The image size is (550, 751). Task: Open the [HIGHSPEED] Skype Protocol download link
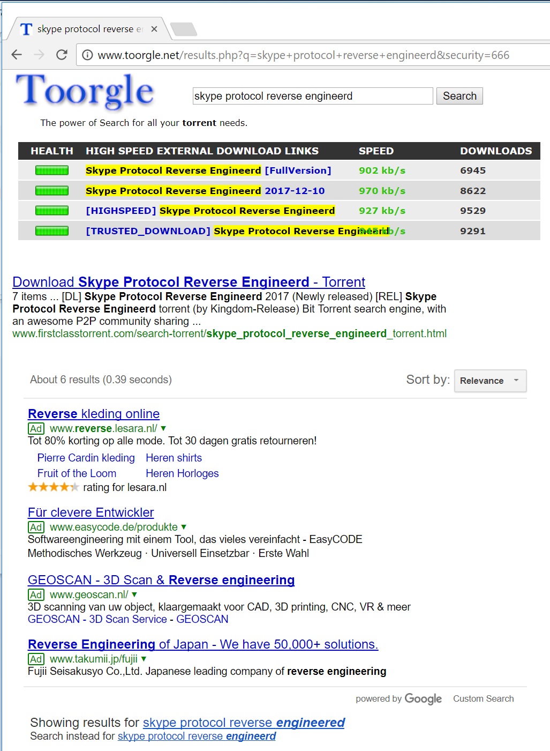click(210, 211)
